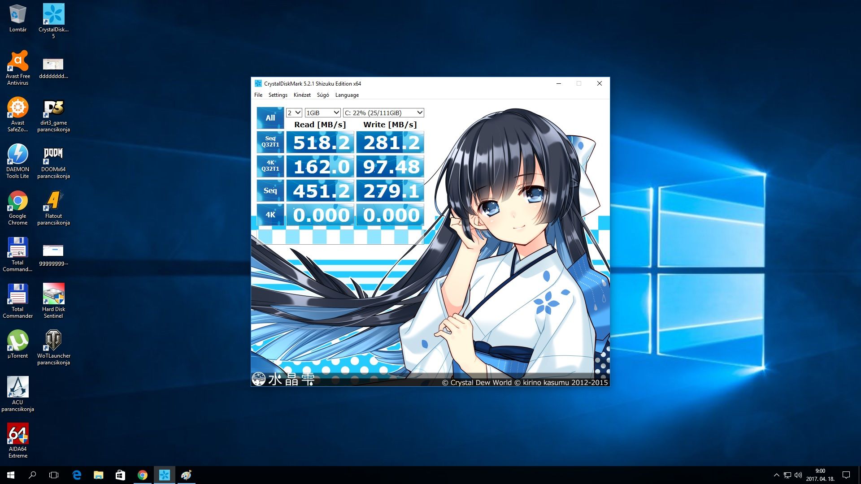
Task: Open the Windows Start menu
Action: [x=11, y=475]
